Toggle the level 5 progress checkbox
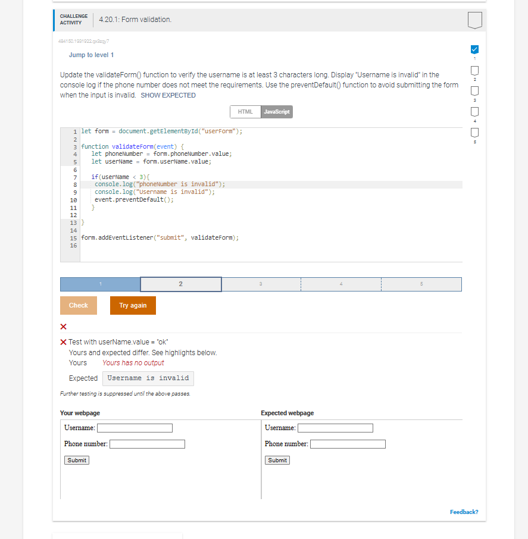528x539 pixels. pyautogui.click(x=474, y=131)
